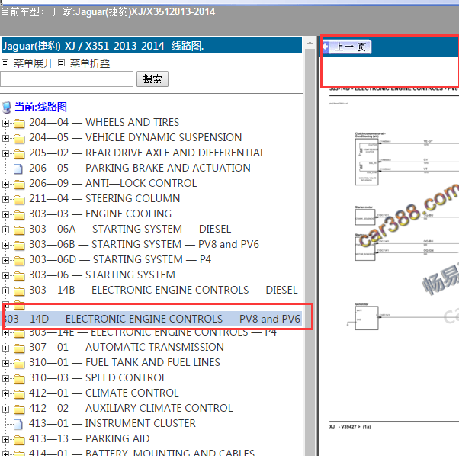Select 307—01 AUTOMATIC TRANSMISSION label
This screenshot has width=459, height=456.
(127, 348)
